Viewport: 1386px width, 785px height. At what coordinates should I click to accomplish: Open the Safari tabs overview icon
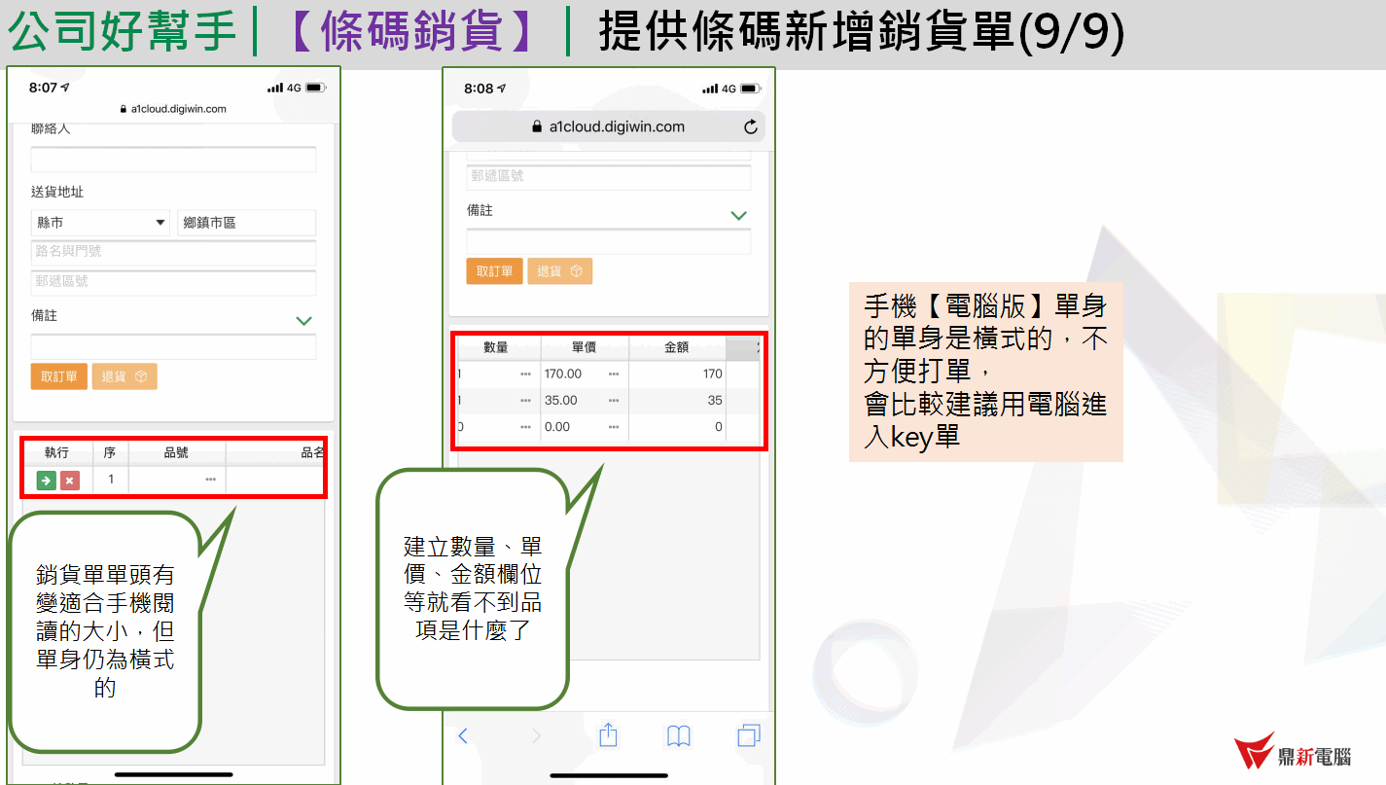749,736
